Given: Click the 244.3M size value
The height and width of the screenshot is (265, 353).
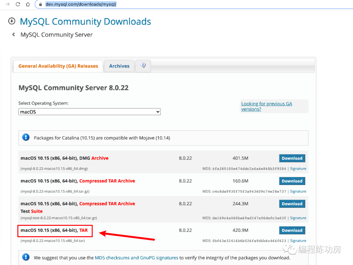Looking at the screenshot, I should (240, 204).
